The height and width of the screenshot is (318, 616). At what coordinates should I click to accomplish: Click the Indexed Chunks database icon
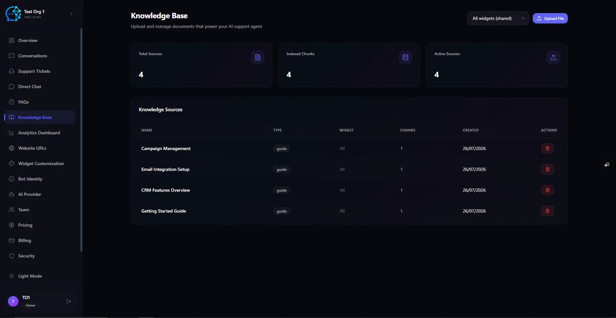point(406,57)
